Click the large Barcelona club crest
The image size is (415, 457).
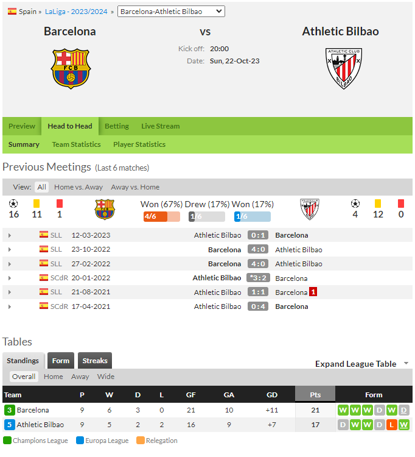[x=71, y=68]
